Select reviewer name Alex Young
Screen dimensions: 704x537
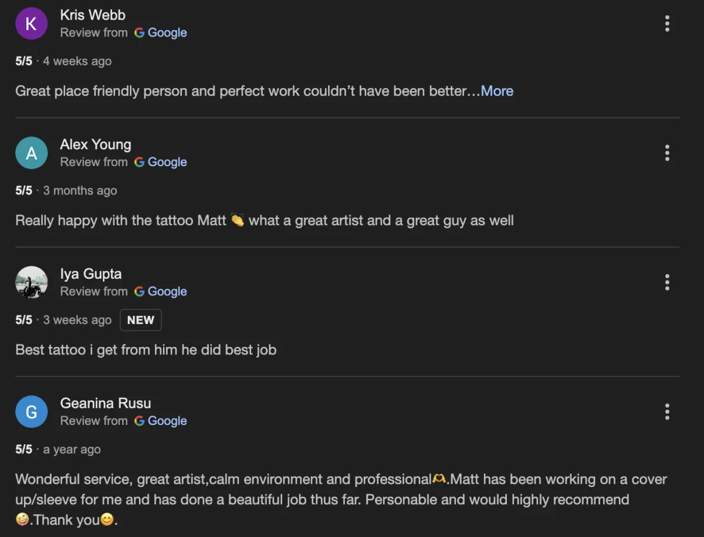point(96,144)
